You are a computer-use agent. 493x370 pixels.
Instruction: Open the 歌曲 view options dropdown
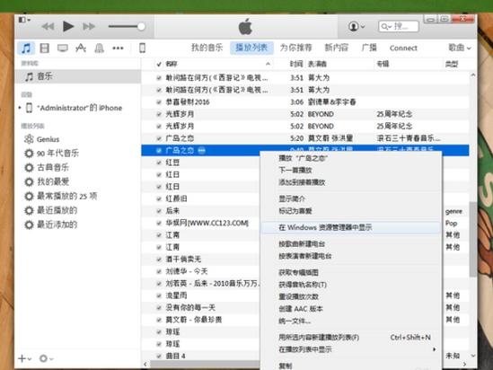coord(460,48)
